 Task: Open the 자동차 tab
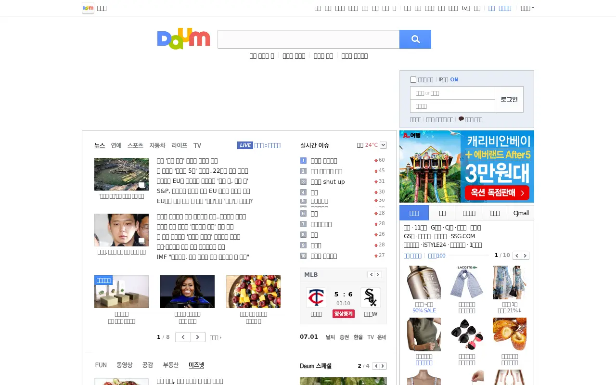tap(157, 145)
